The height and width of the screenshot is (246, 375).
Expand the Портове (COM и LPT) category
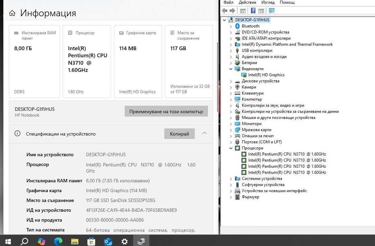[231, 142]
